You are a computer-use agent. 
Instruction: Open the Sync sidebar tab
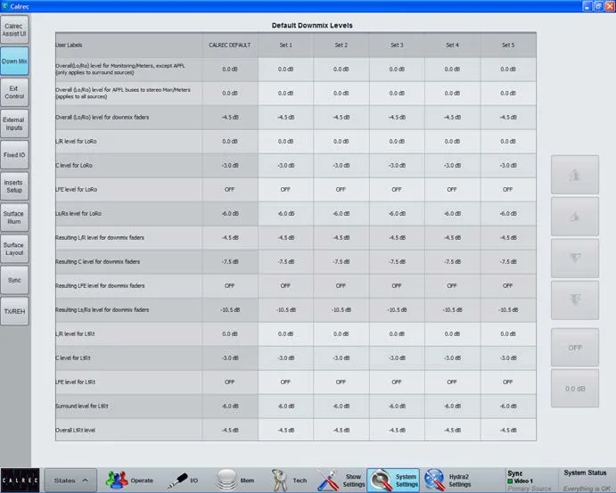(14, 280)
